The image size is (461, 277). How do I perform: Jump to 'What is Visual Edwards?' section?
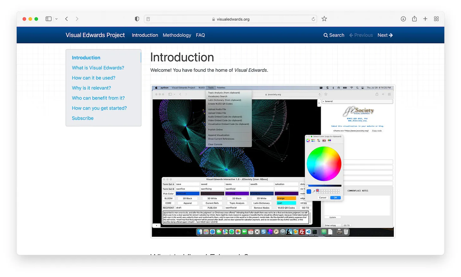coord(98,68)
